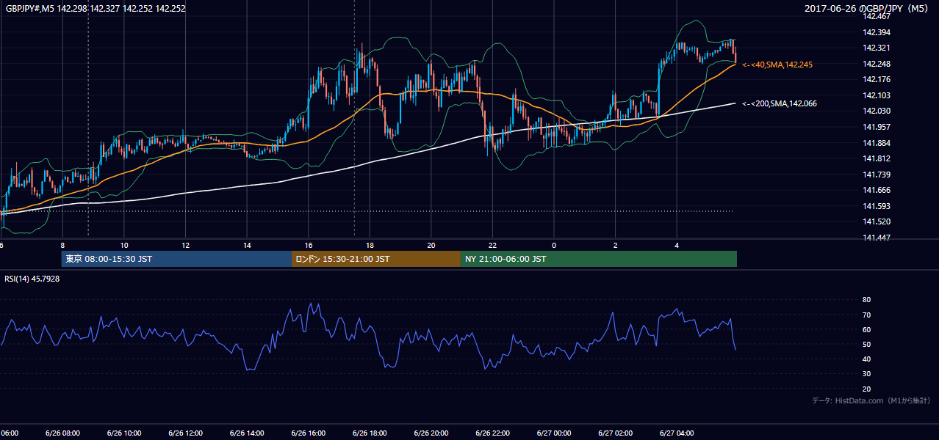Select the 2017-06-26 のGBP/JPY (M5) title
The height and width of the screenshot is (440, 939).
click(867, 9)
